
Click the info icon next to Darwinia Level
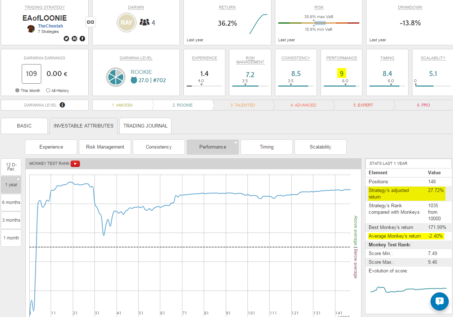[x=62, y=105]
